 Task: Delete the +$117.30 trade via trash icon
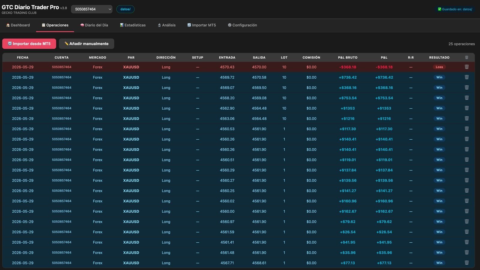[466, 129]
